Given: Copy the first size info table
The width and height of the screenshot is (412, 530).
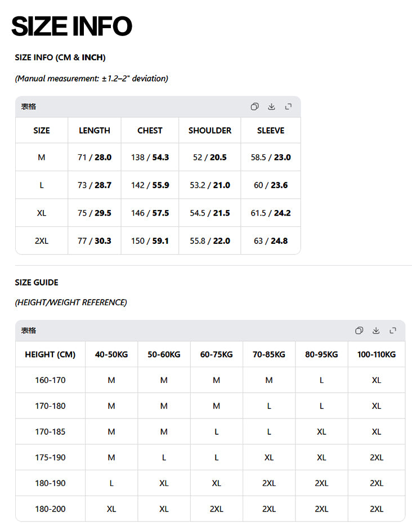Looking at the screenshot, I should point(254,106).
